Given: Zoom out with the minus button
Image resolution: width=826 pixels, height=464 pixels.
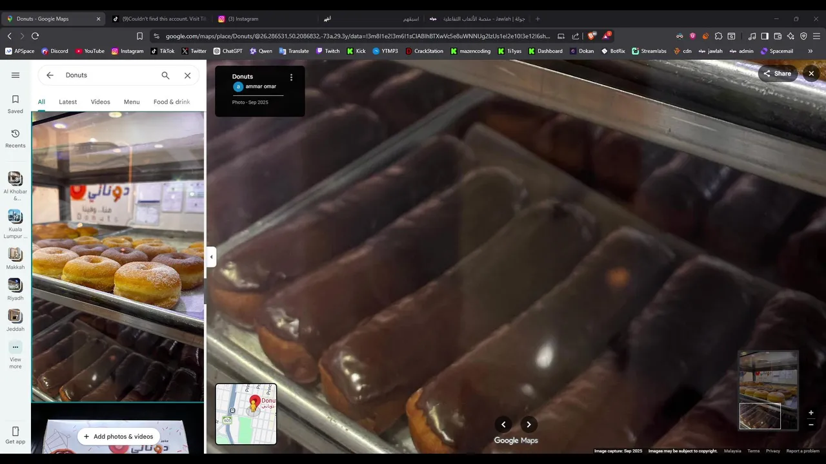Looking at the screenshot, I should 811,425.
